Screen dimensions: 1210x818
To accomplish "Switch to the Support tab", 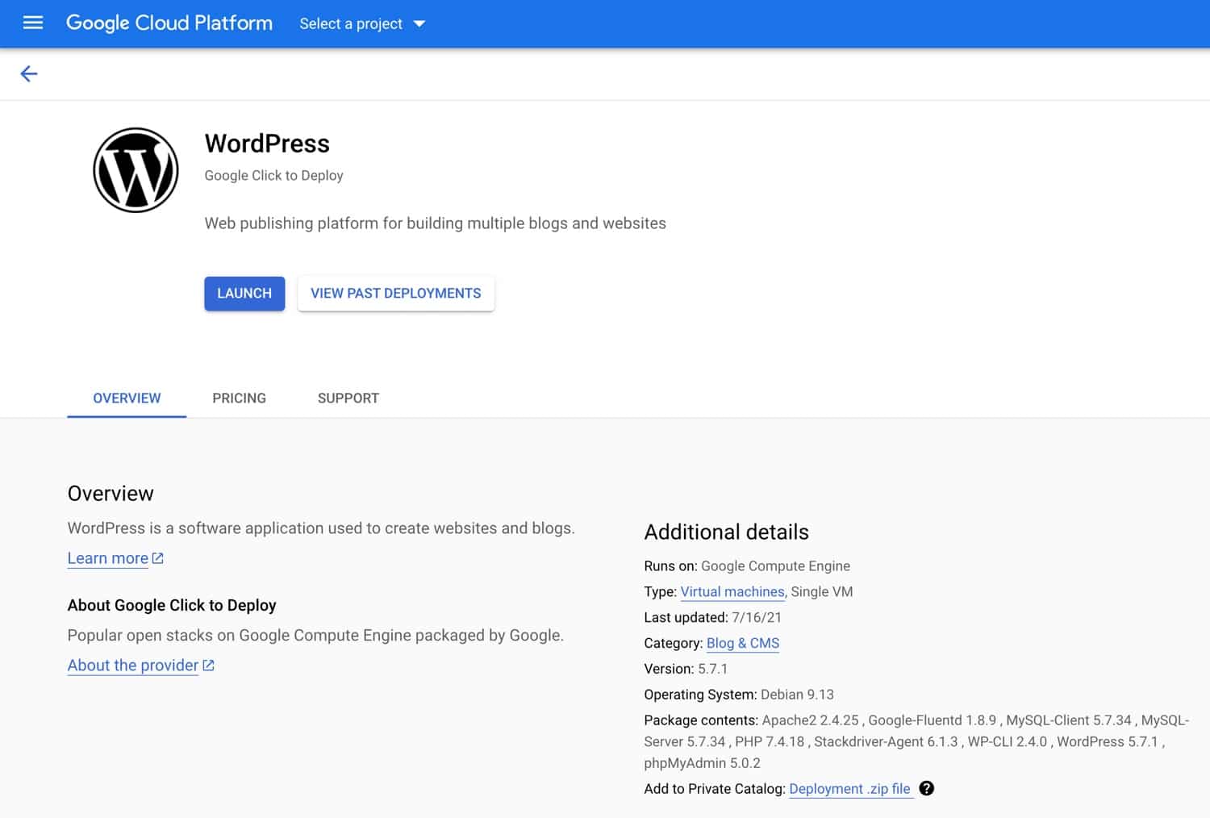I will pyautogui.click(x=348, y=398).
